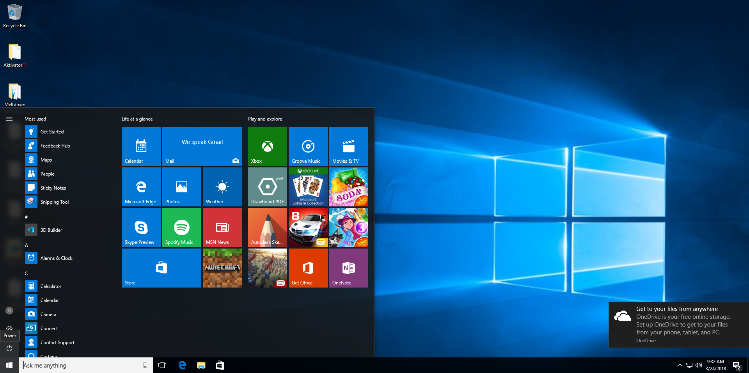
Task: Open the taskbar clock and date
Action: point(716,365)
